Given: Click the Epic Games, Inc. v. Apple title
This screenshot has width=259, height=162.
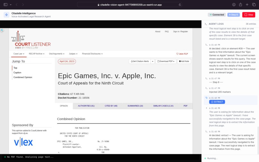Looking at the screenshot, I should 107,76.
